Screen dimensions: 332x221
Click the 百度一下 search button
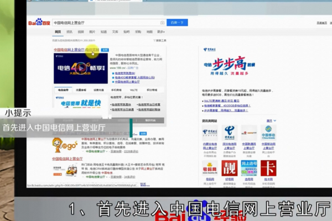[177, 23]
